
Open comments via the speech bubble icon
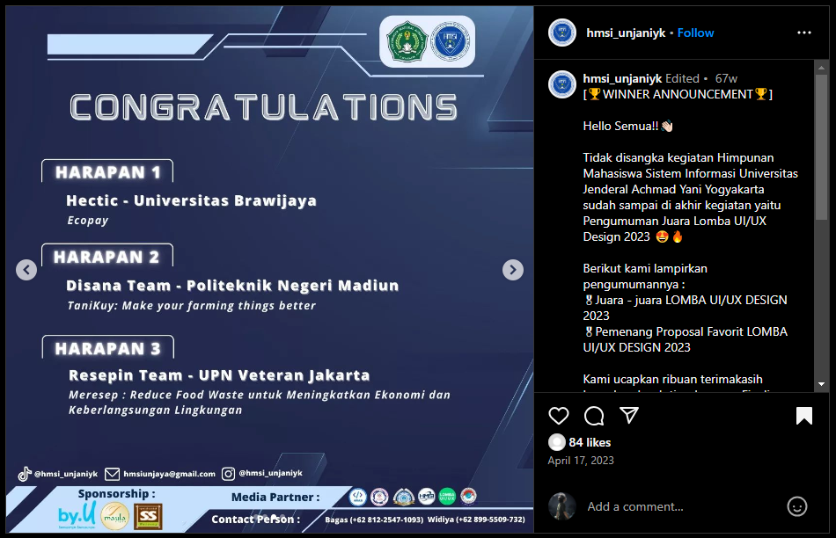tap(594, 416)
